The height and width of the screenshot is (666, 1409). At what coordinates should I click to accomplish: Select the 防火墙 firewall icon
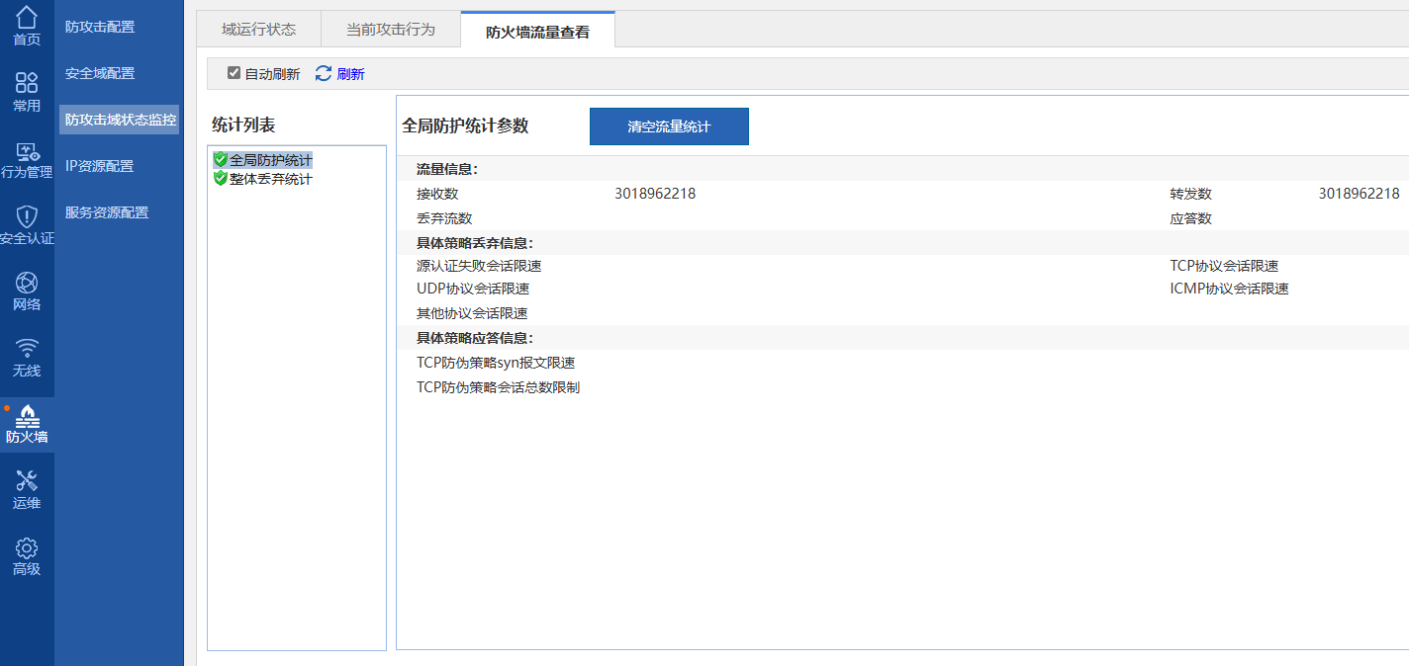click(x=27, y=415)
